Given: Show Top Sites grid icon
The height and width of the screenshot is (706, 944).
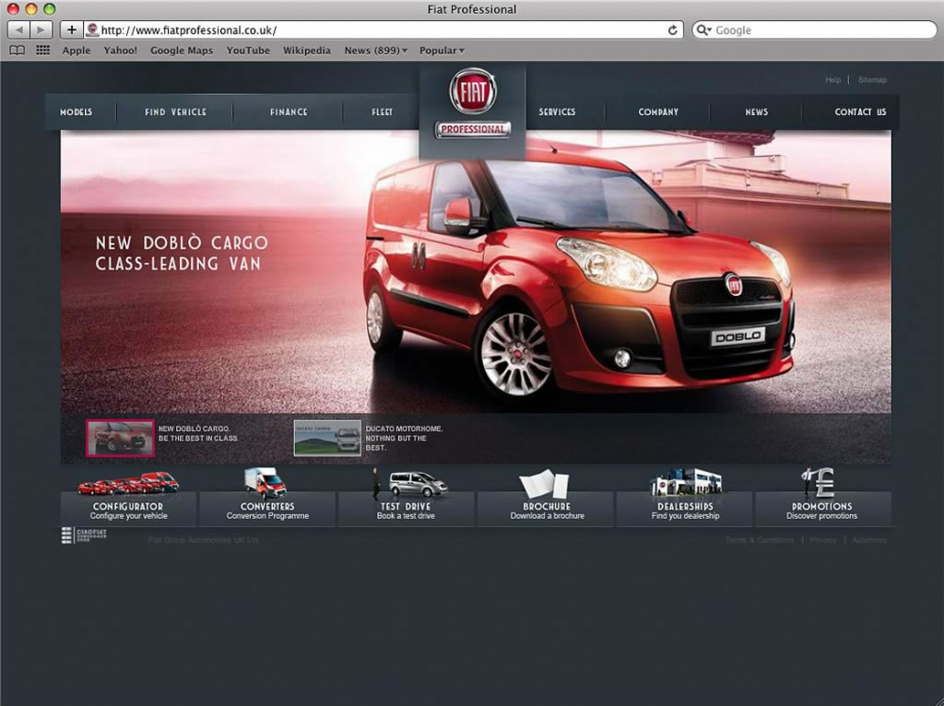Looking at the screenshot, I should pos(42,51).
